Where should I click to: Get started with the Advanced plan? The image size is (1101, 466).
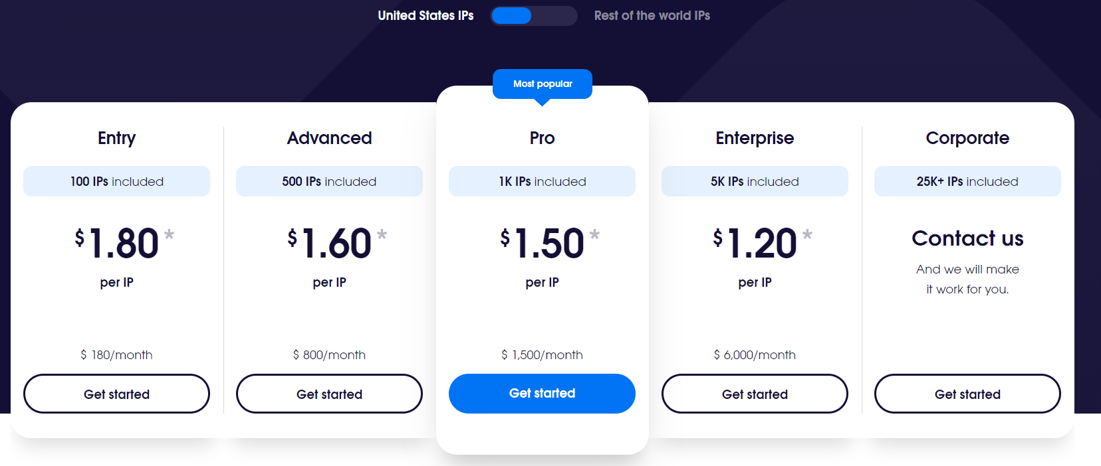pyautogui.click(x=329, y=393)
